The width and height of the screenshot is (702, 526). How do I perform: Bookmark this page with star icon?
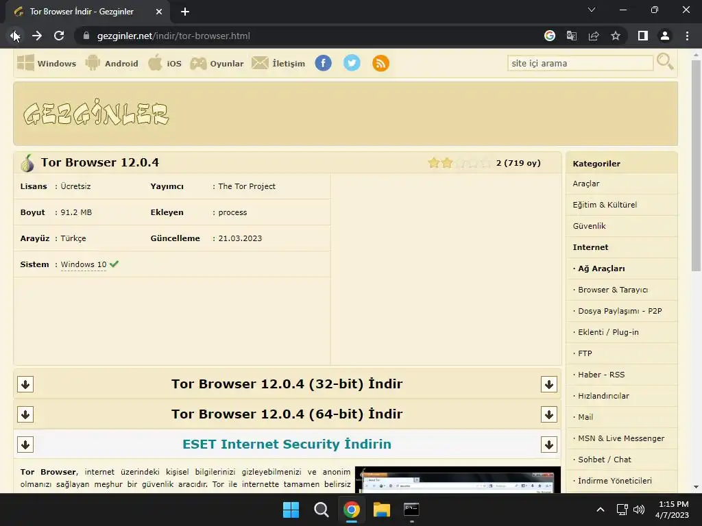pos(616,36)
